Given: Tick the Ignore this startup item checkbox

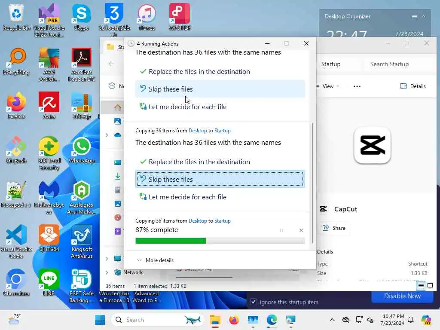Looking at the screenshot, I should 254,302.
